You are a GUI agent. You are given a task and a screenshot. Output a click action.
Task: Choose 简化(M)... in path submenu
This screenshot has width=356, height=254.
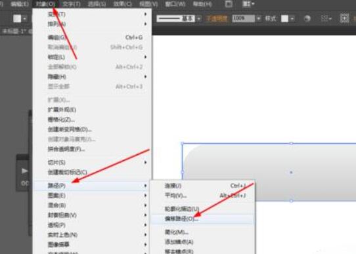pos(202,232)
